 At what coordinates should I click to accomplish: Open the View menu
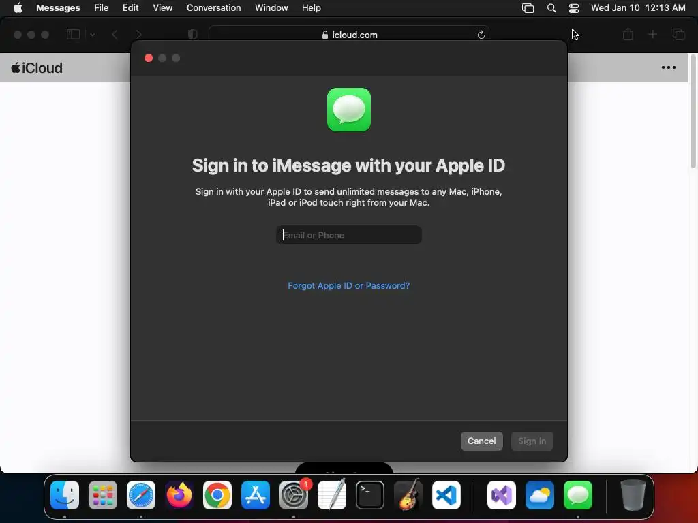click(162, 7)
